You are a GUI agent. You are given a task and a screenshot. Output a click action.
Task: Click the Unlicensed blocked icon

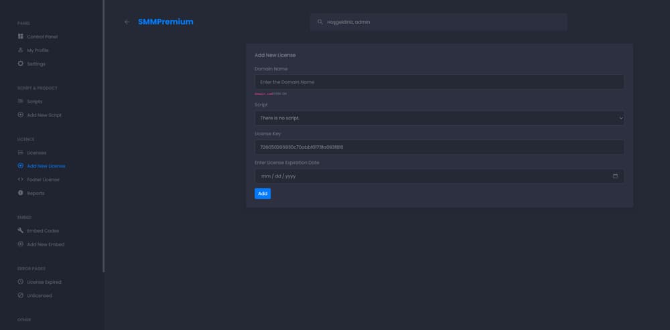pos(21,295)
